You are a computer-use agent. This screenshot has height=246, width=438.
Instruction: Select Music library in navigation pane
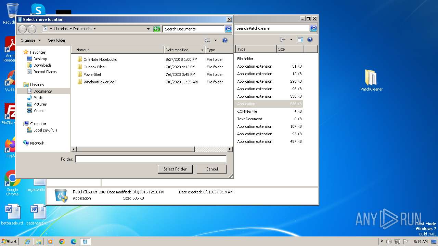(38, 98)
